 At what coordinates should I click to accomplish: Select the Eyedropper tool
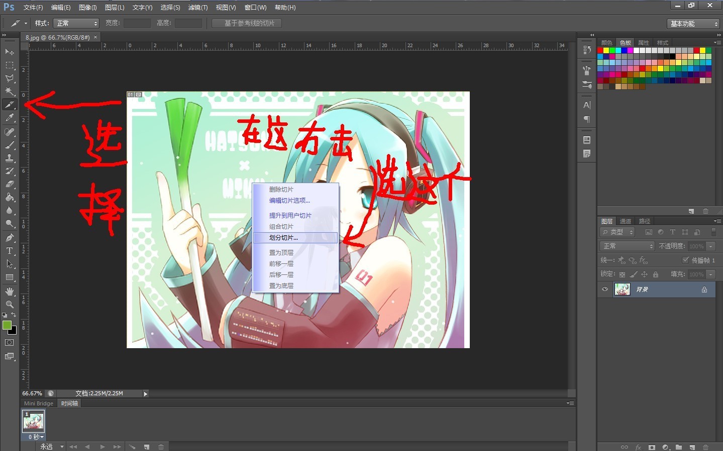[10, 118]
